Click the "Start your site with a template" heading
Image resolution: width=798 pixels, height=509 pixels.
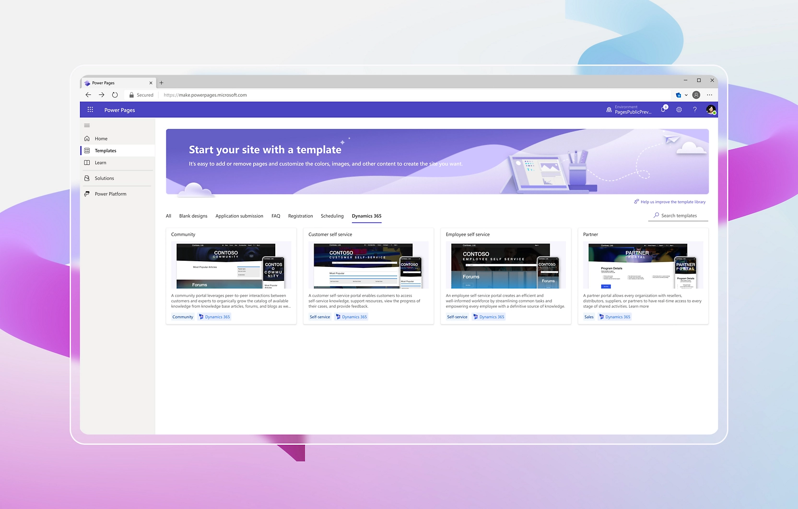[265, 150]
